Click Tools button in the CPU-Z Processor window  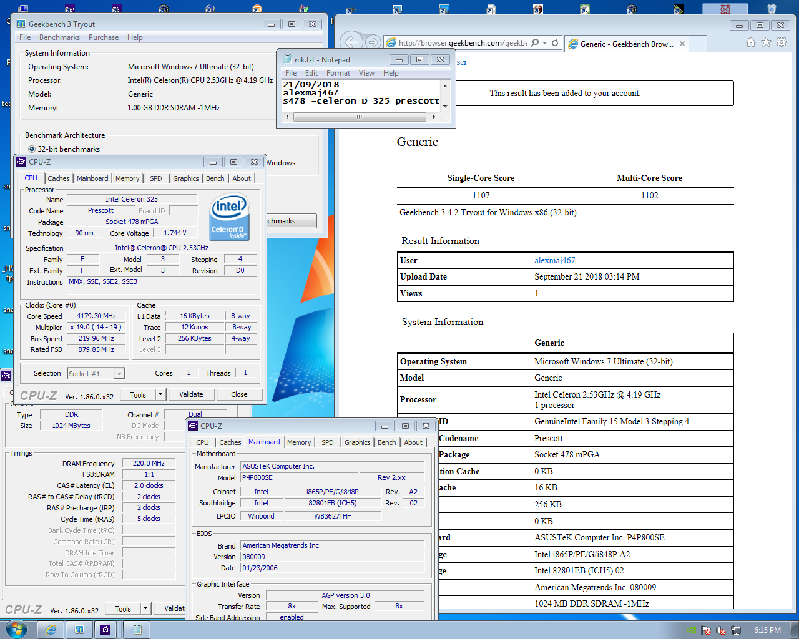point(138,394)
